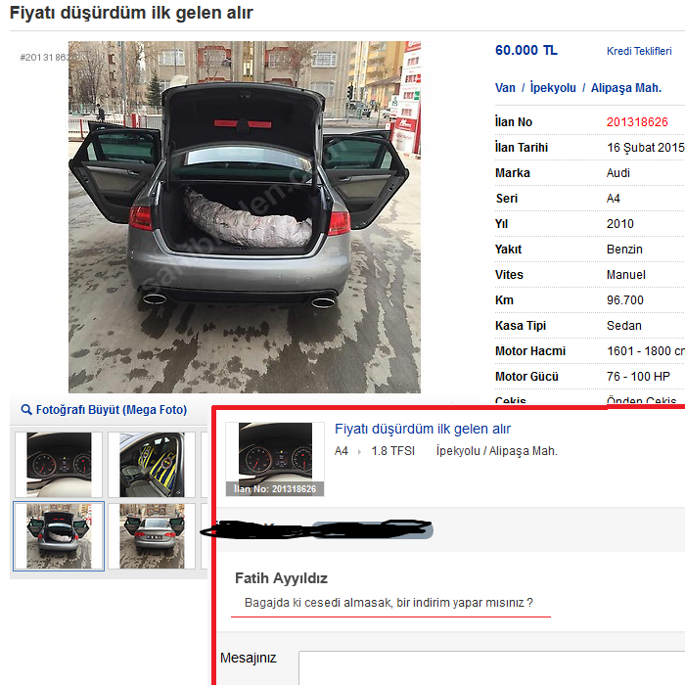The width and height of the screenshot is (685, 685).
Task: Click the red İlan No 201318626
Action: (637, 122)
